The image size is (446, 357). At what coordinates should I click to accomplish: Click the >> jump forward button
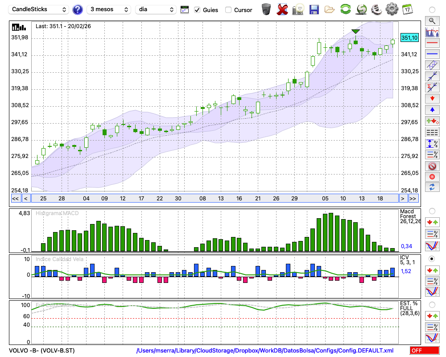click(x=413, y=198)
